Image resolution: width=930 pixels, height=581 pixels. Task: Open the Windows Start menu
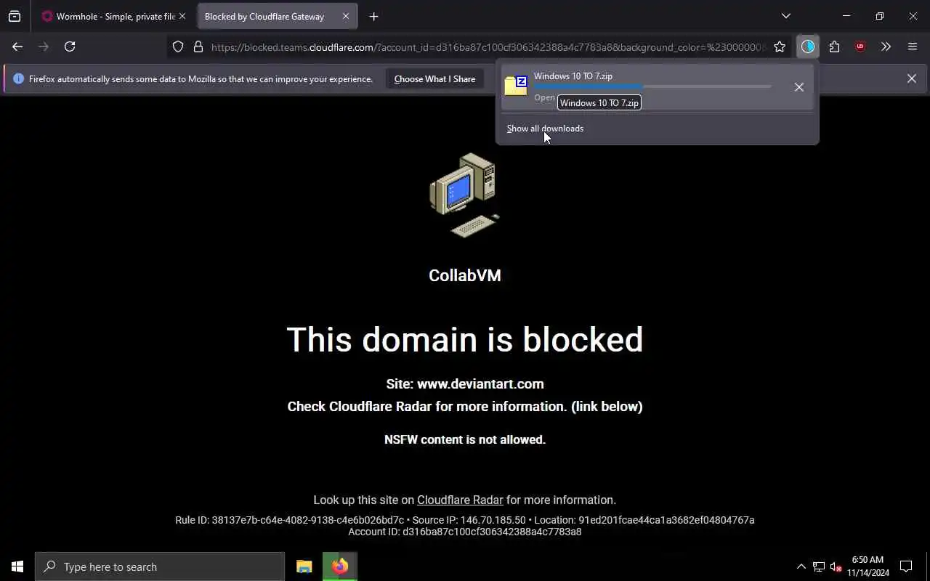click(17, 566)
